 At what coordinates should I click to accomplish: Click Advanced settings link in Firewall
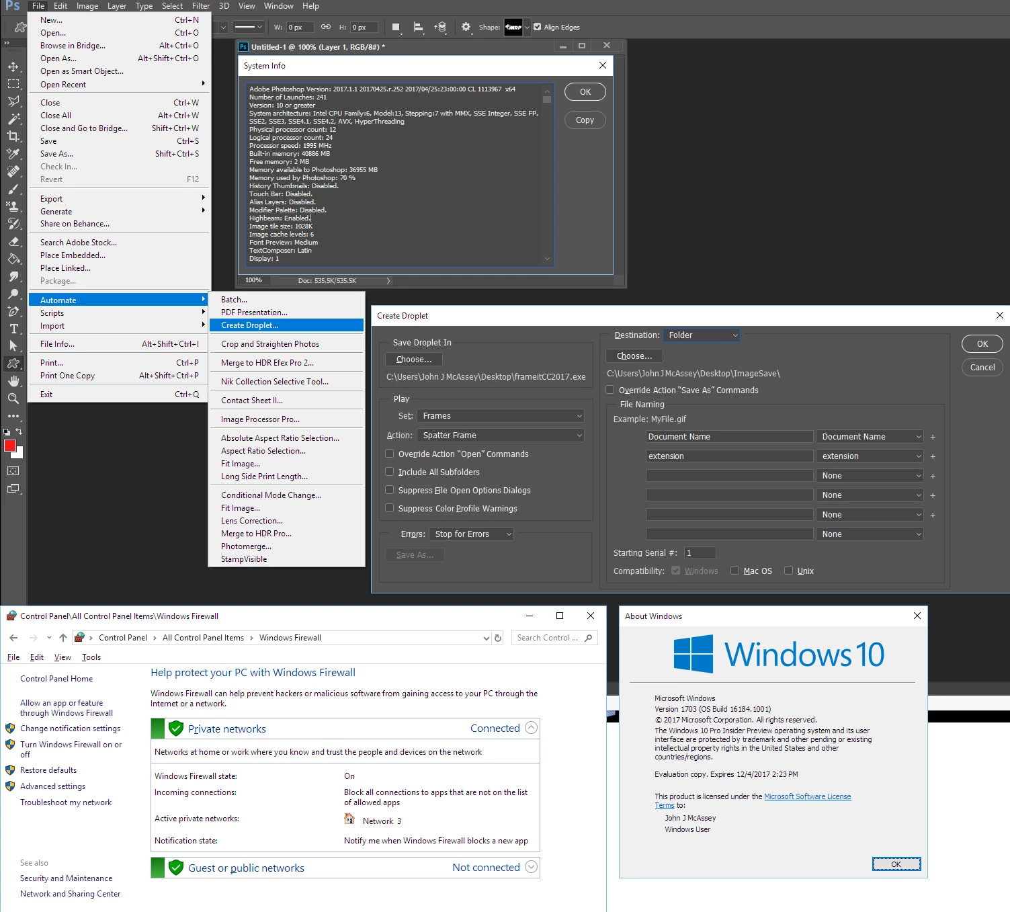52,786
